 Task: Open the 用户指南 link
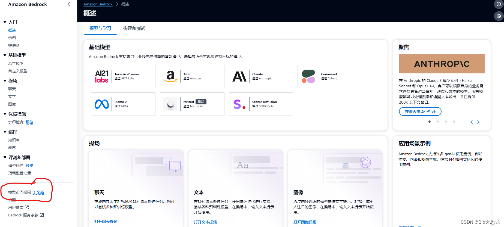16,207
